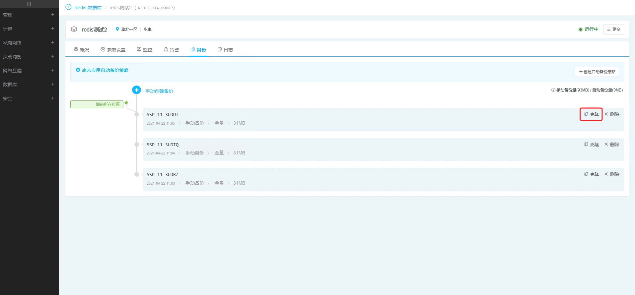Click timestamp 2021-04-22 11:05
Viewport: 635px width, 295px height.
click(161, 123)
